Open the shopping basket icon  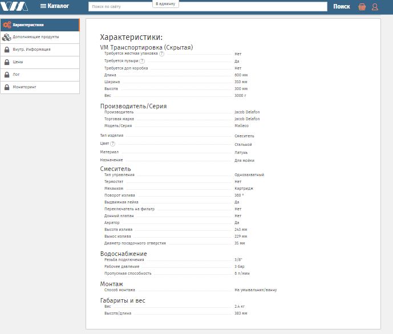click(362, 6)
